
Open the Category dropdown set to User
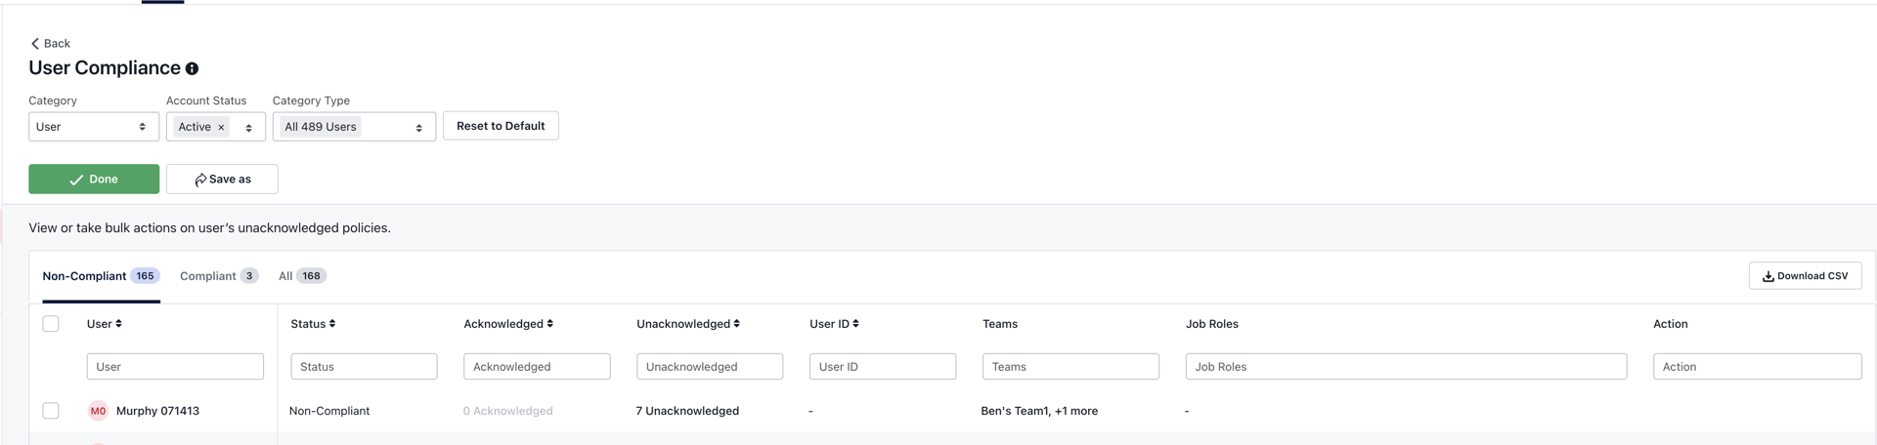93,127
